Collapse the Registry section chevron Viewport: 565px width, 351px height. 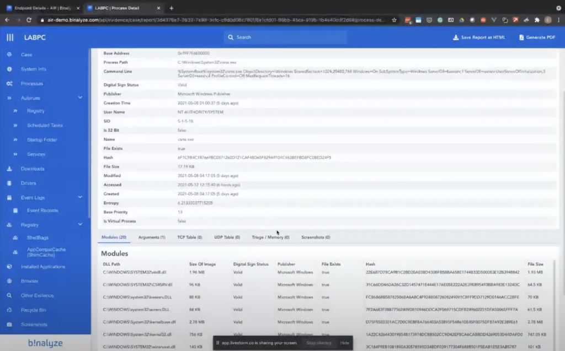coord(80,224)
